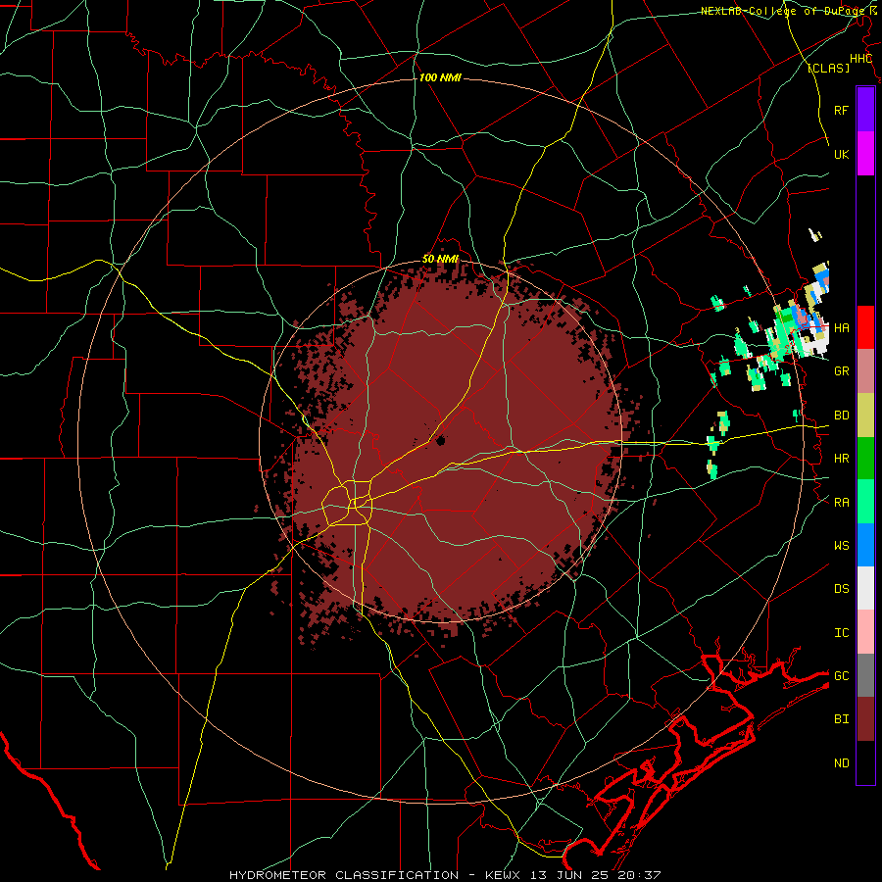
Task: Click the "ND" legend label
Action: [x=841, y=763]
